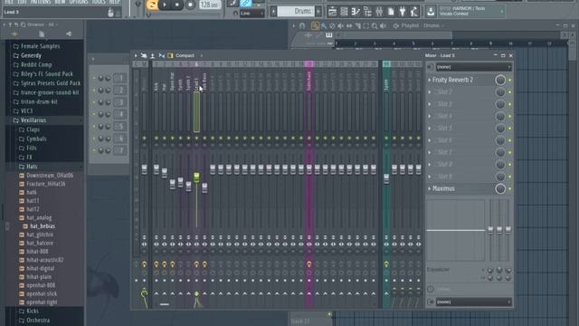This screenshot has width=579, height=326.
Task: Select the Playlist Select tool
Action: tap(365, 25)
